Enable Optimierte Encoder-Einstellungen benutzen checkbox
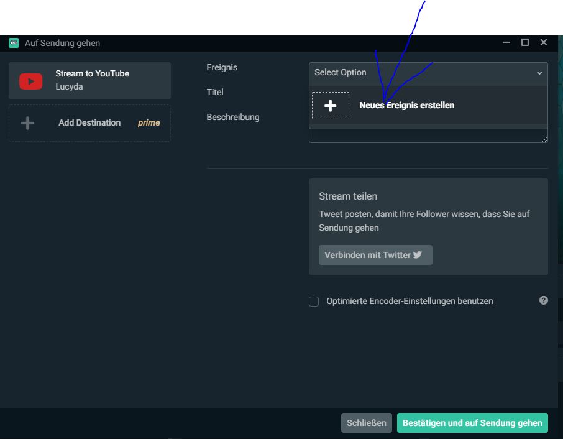Viewport: 563px width, 439px height. (314, 302)
